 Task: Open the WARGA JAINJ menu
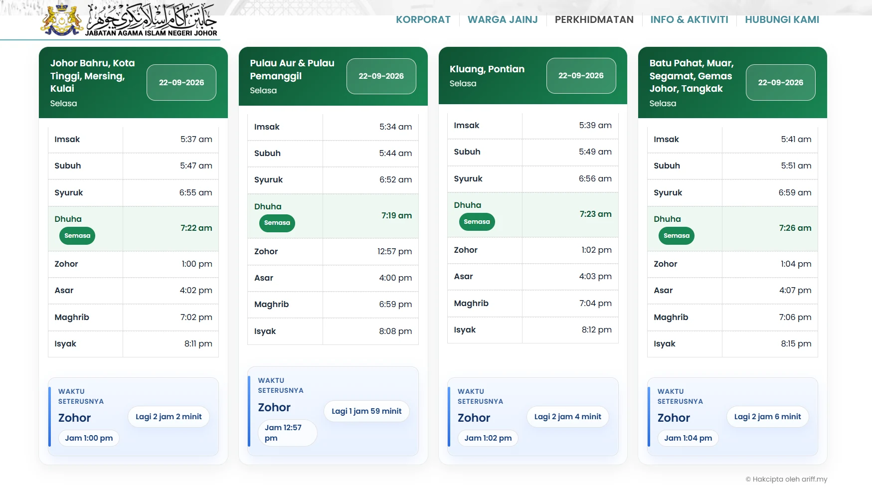point(503,19)
